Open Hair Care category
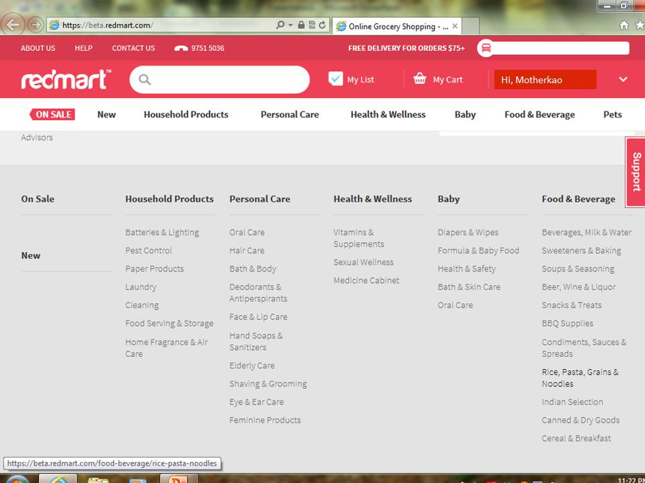 point(247,250)
